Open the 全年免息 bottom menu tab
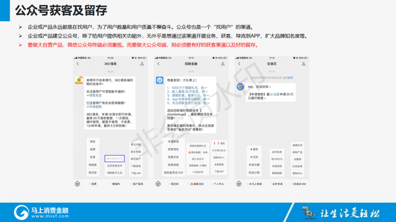This screenshot has height=222, width=396. (x=277, y=184)
